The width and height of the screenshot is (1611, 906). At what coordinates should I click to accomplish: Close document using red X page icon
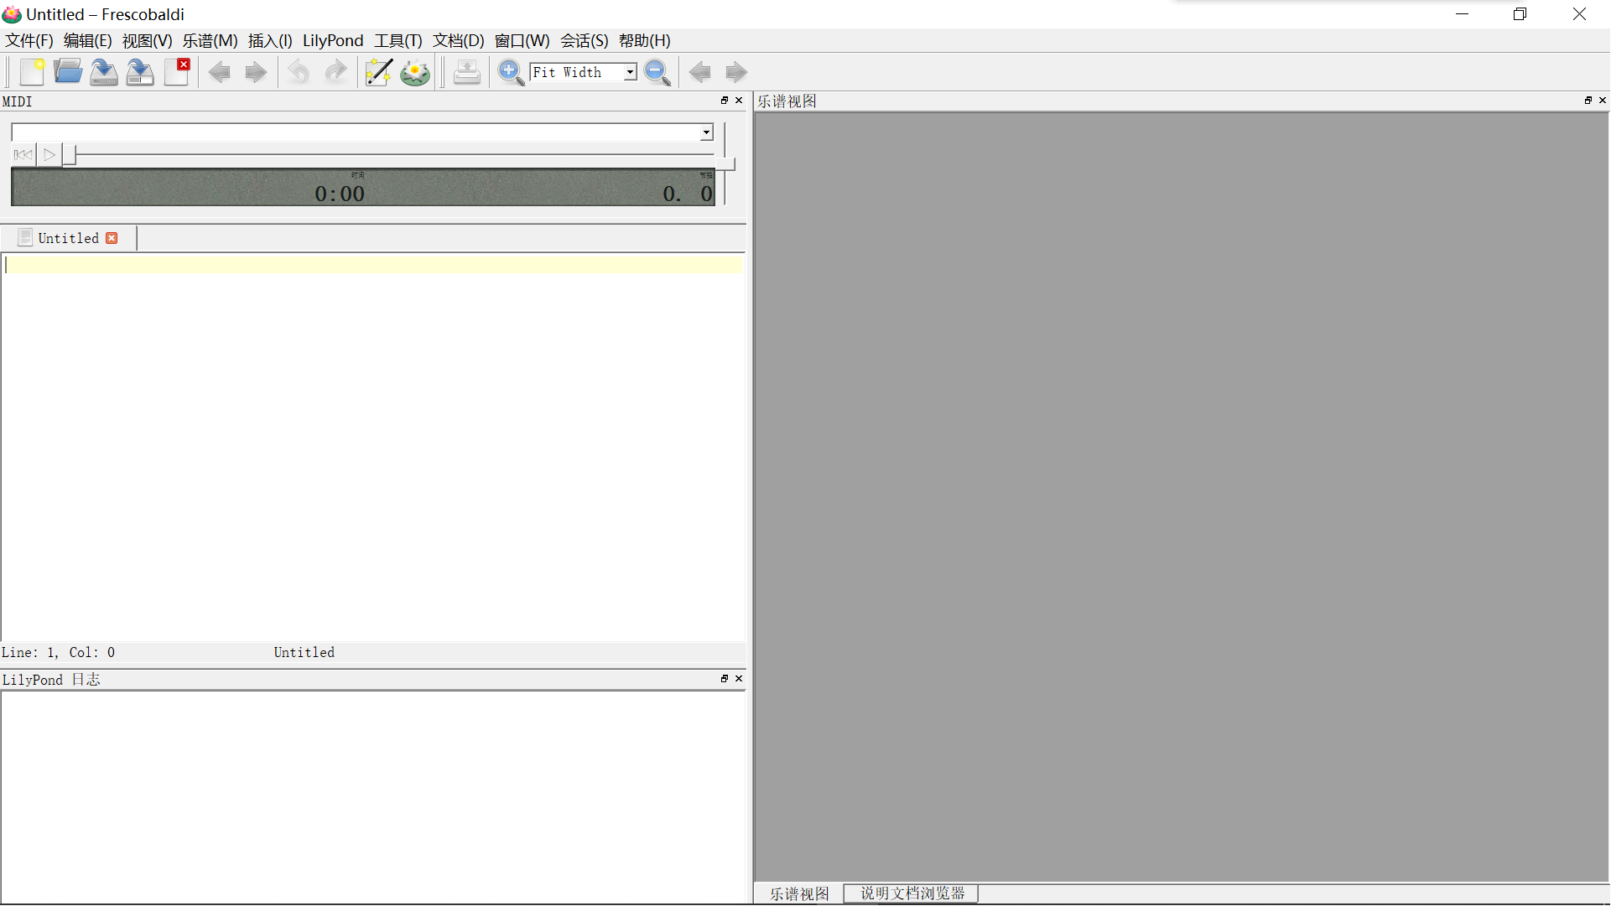tap(177, 72)
